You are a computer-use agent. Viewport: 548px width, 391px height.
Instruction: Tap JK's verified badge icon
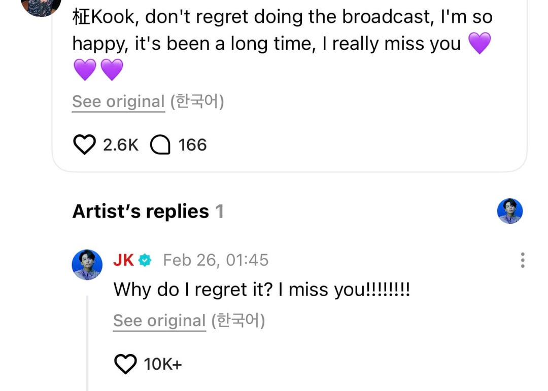point(145,260)
